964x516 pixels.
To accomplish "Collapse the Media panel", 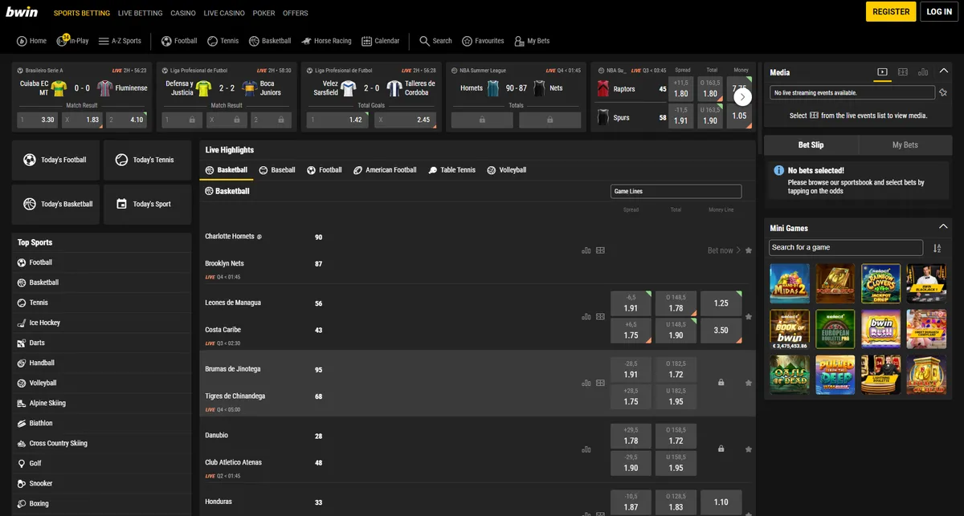I will pyautogui.click(x=944, y=72).
